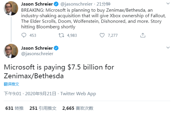This screenshot has width=172, height=113.
Task: Open the share icon on first tweet
Action: [x=143, y=35]
